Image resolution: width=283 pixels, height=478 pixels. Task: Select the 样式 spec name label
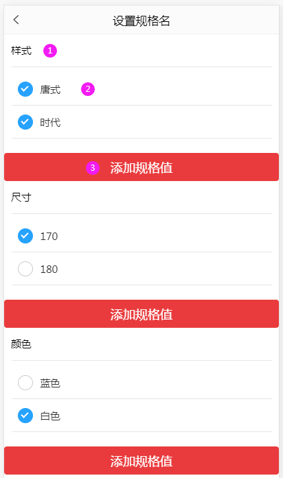[x=21, y=51]
